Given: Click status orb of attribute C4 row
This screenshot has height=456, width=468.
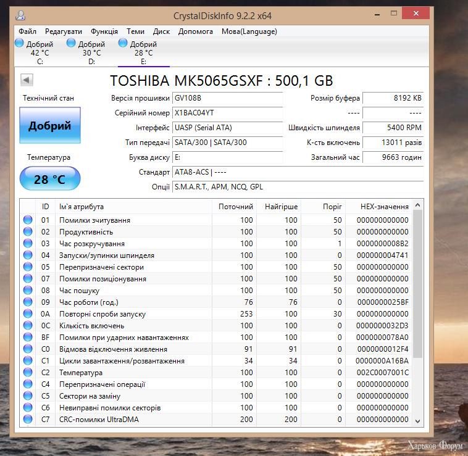Looking at the screenshot, I should click(28, 384).
